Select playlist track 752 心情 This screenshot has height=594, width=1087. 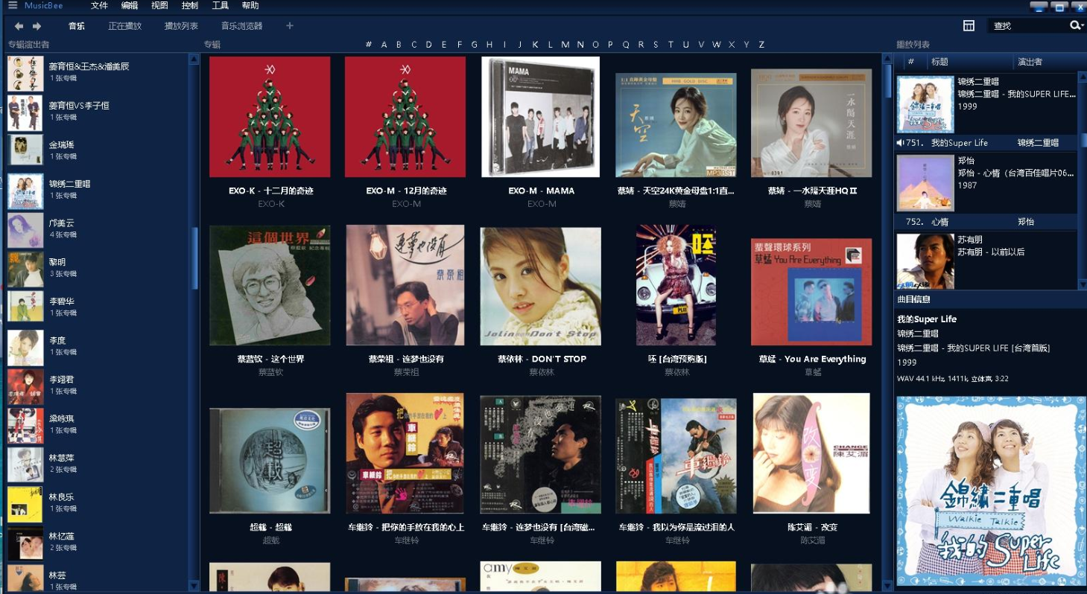pyautogui.click(x=986, y=222)
